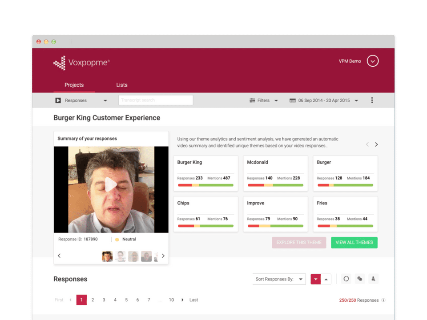Click the Response ID: 187890 text
The height and width of the screenshot is (320, 427).
coord(78,239)
